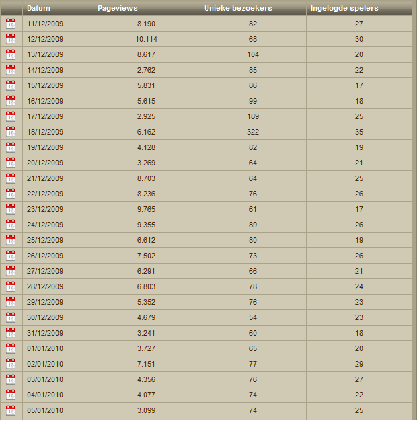Click the calendar icon in the 04/01/2010 row
The height and width of the screenshot is (421, 417).
click(11, 395)
